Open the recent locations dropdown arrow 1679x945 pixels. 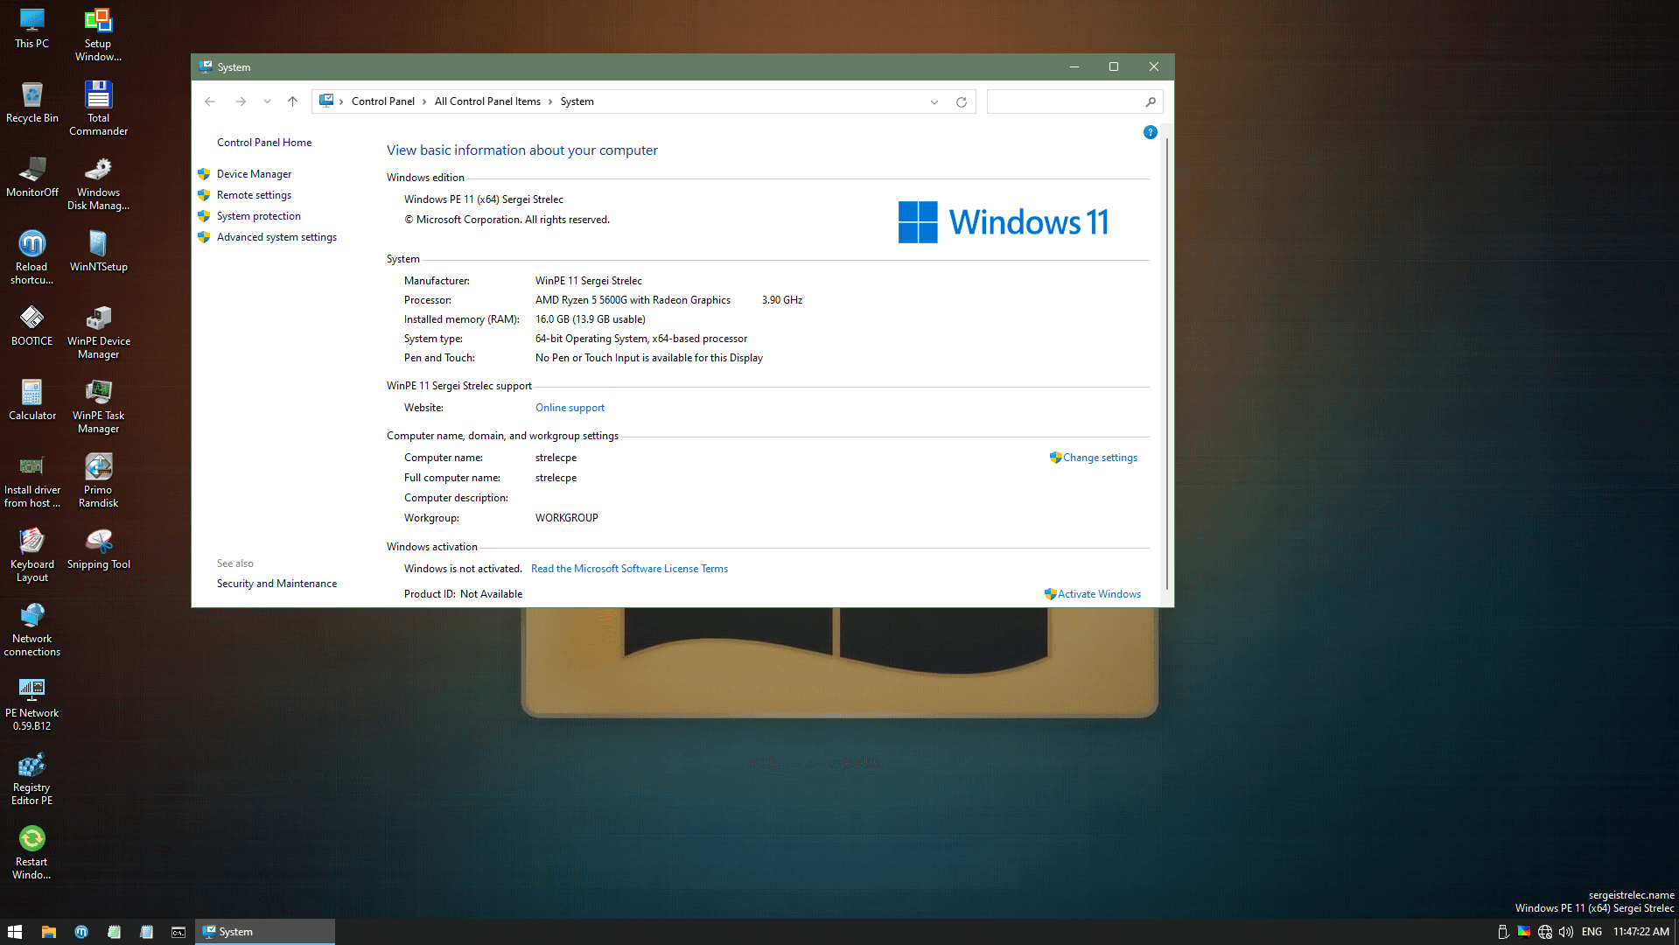click(267, 101)
